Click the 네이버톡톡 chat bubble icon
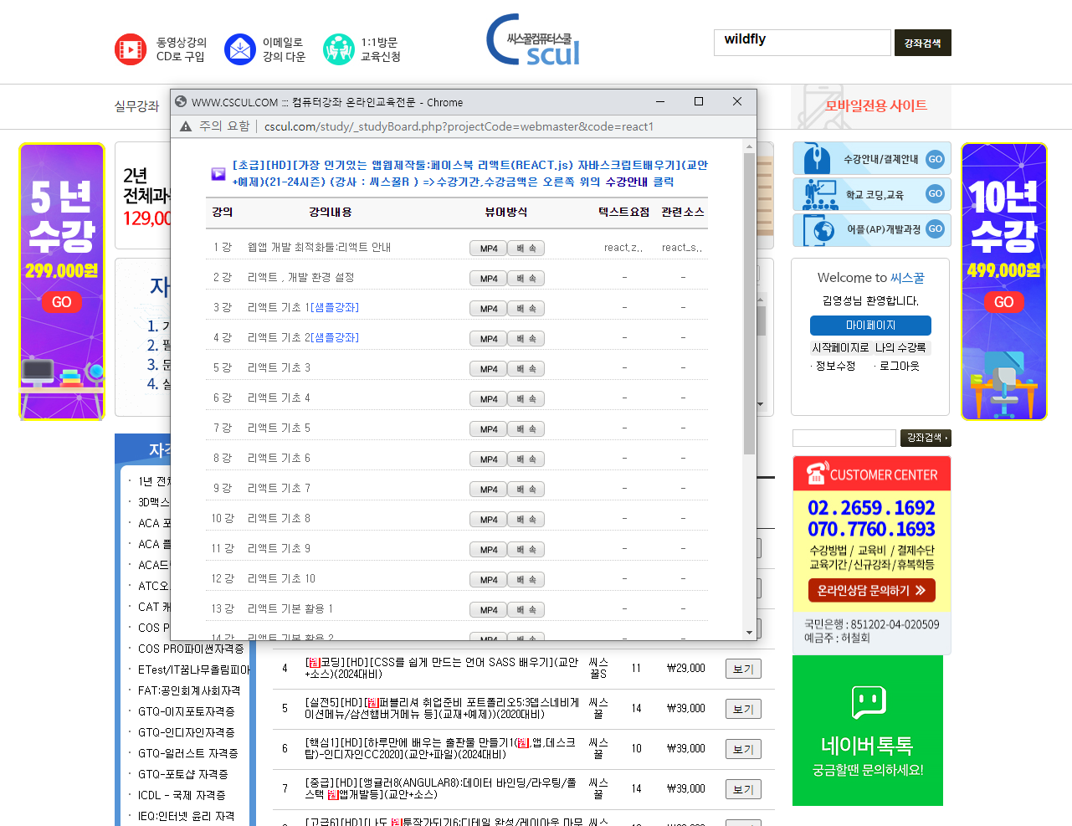The image size is (1072, 826). 869,702
